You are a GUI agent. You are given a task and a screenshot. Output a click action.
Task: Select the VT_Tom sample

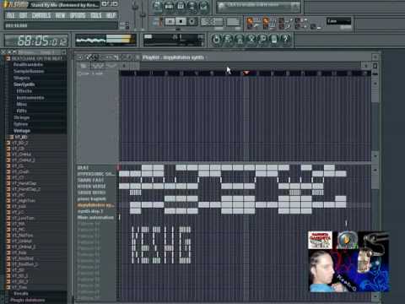19,287
